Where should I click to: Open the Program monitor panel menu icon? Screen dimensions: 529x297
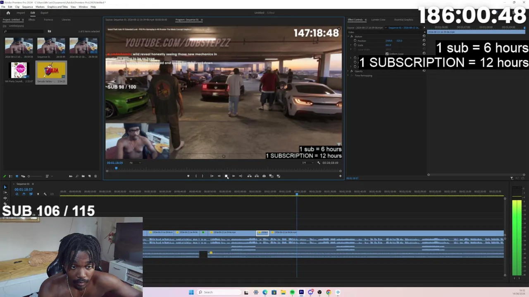click(x=201, y=20)
